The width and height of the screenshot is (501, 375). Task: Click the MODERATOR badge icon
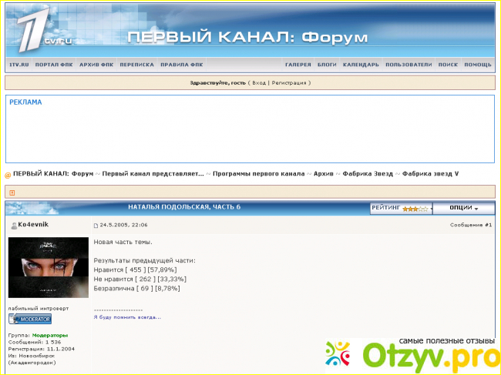click(30, 319)
